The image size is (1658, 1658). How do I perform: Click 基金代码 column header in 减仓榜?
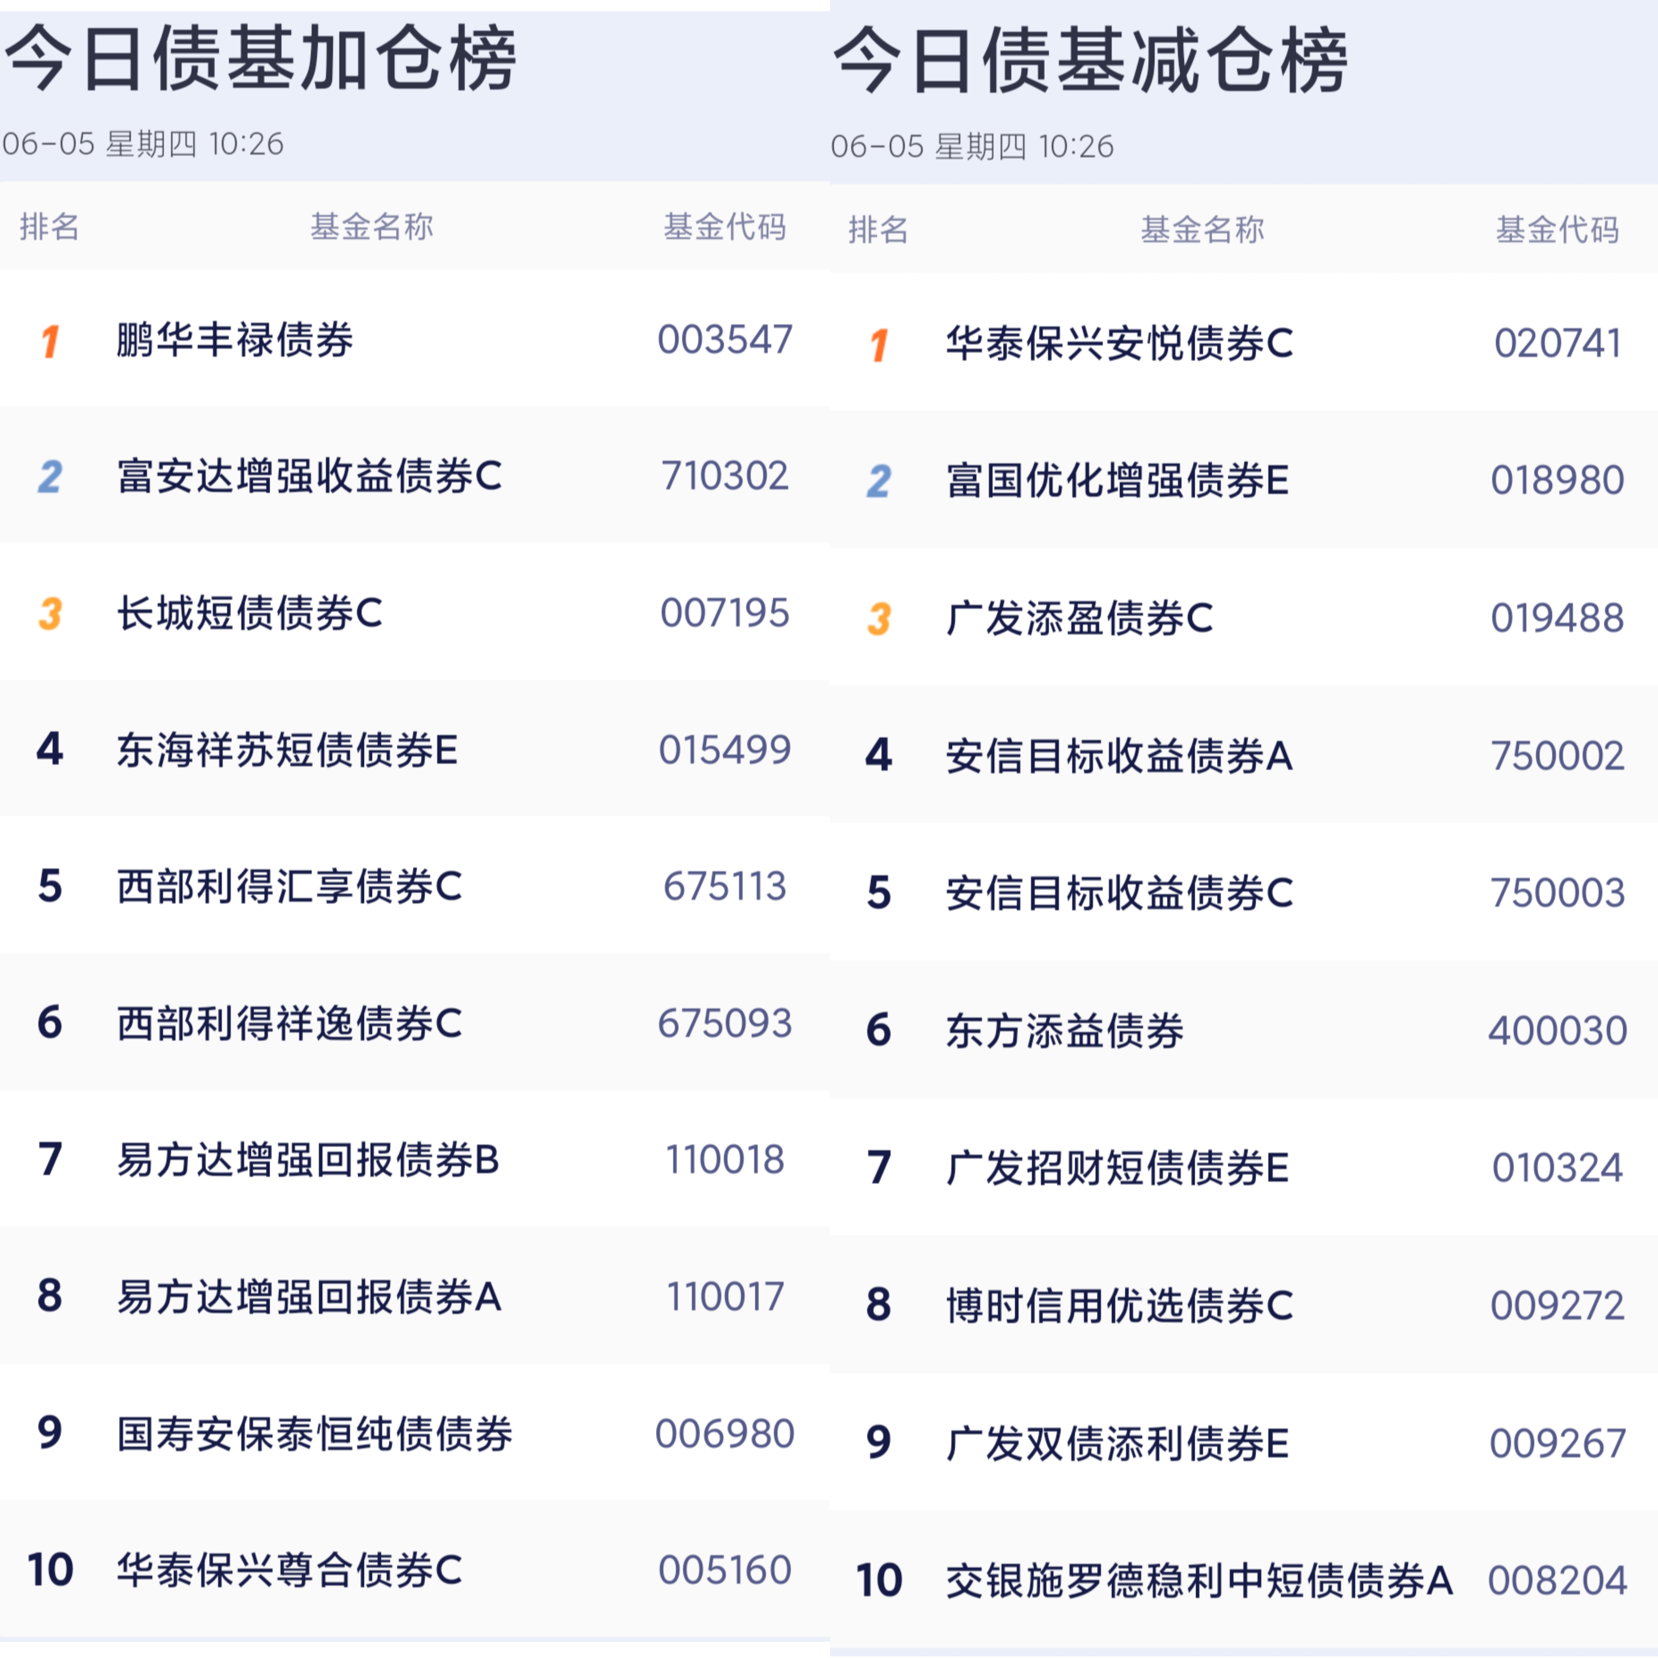click(1557, 230)
